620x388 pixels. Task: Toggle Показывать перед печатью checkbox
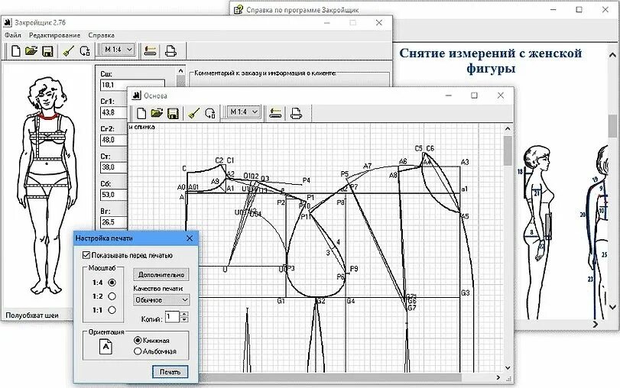coord(86,255)
